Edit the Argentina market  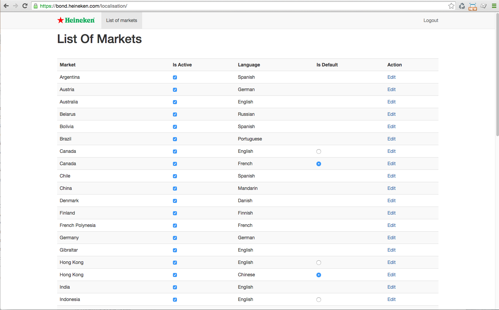(x=391, y=77)
